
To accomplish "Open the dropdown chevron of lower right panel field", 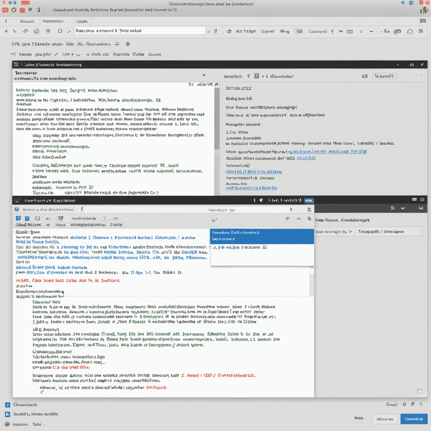I will (x=419, y=231).
